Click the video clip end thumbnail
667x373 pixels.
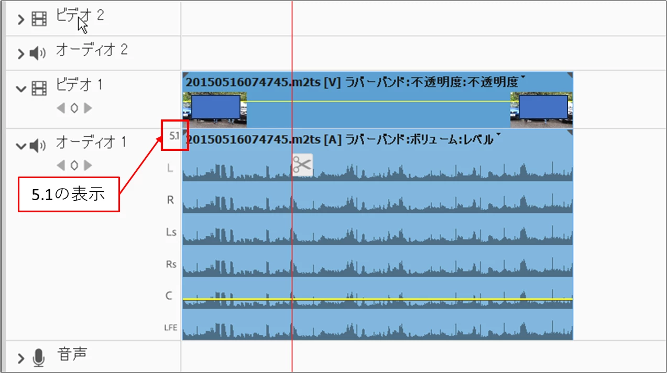[541, 109]
